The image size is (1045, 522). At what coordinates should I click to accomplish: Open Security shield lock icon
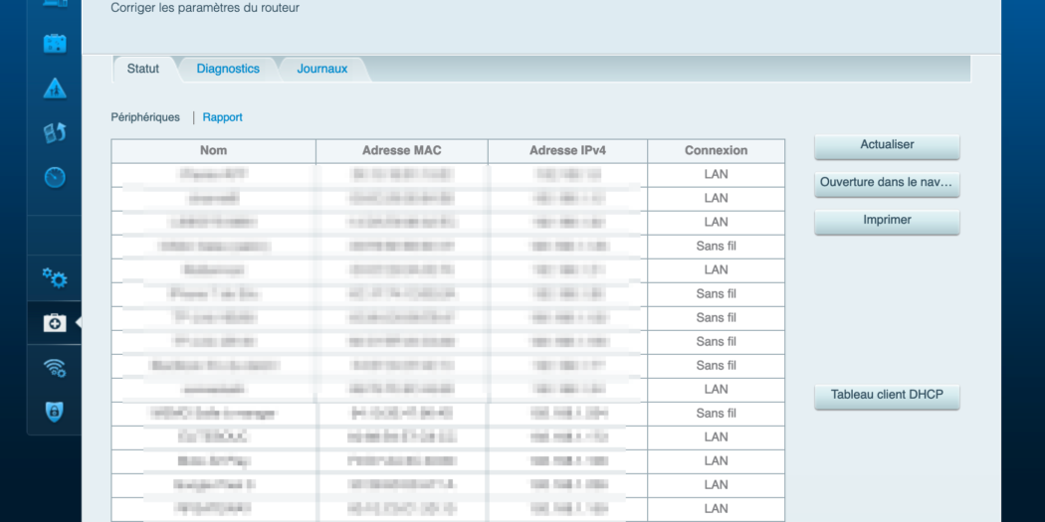pyautogui.click(x=55, y=412)
